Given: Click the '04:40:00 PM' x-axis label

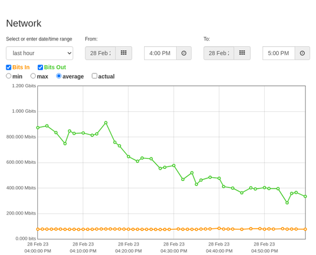Looking at the screenshot, I should click(x=219, y=251).
